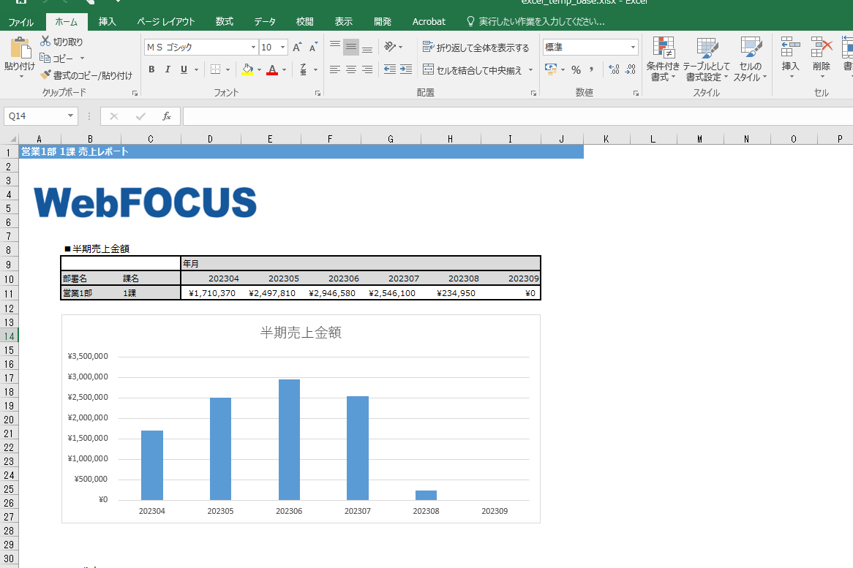
Task: Switch to the データ (Data) tab
Action: (x=265, y=22)
